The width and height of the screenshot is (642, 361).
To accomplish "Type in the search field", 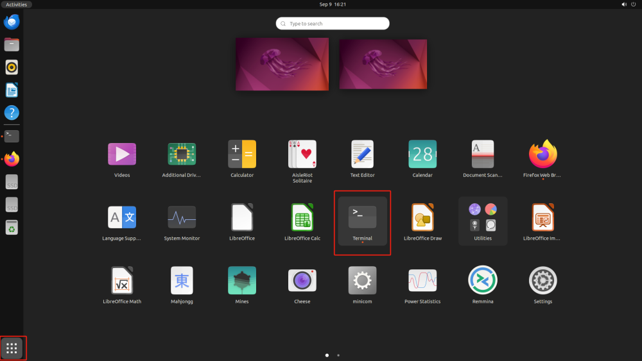I will [x=334, y=24].
